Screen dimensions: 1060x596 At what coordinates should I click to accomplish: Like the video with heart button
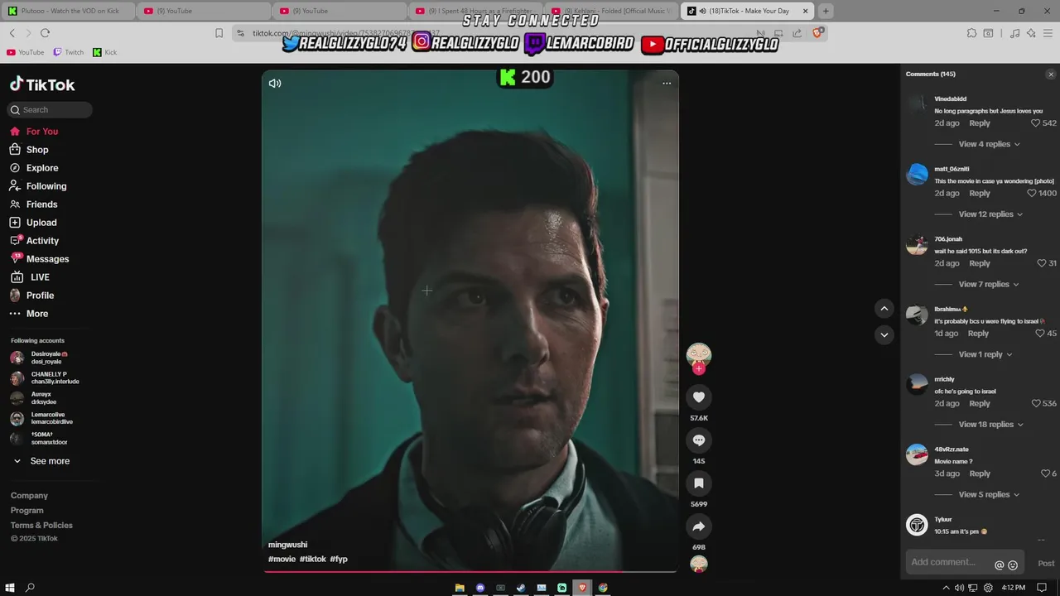click(x=699, y=397)
